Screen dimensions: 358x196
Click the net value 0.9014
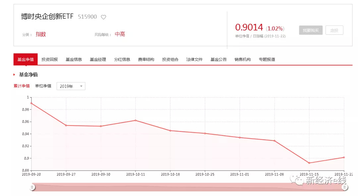[x=249, y=27]
